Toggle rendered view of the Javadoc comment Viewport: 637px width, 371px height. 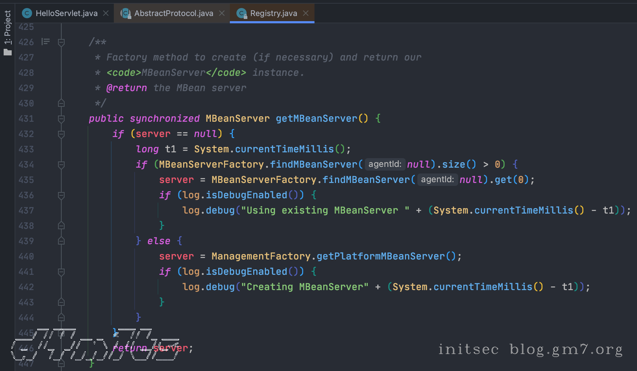click(46, 42)
